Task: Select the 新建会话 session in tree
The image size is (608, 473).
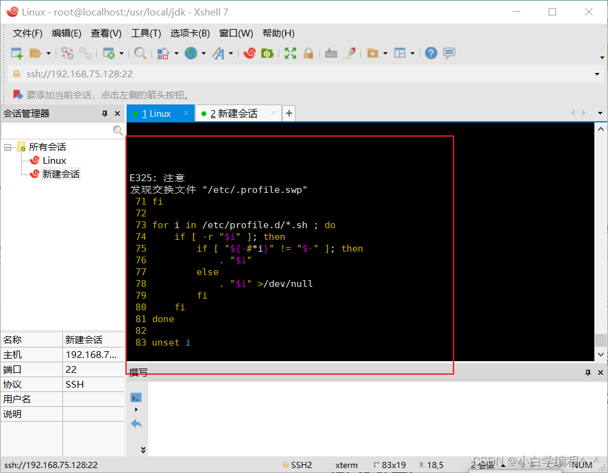Action: click(x=61, y=174)
